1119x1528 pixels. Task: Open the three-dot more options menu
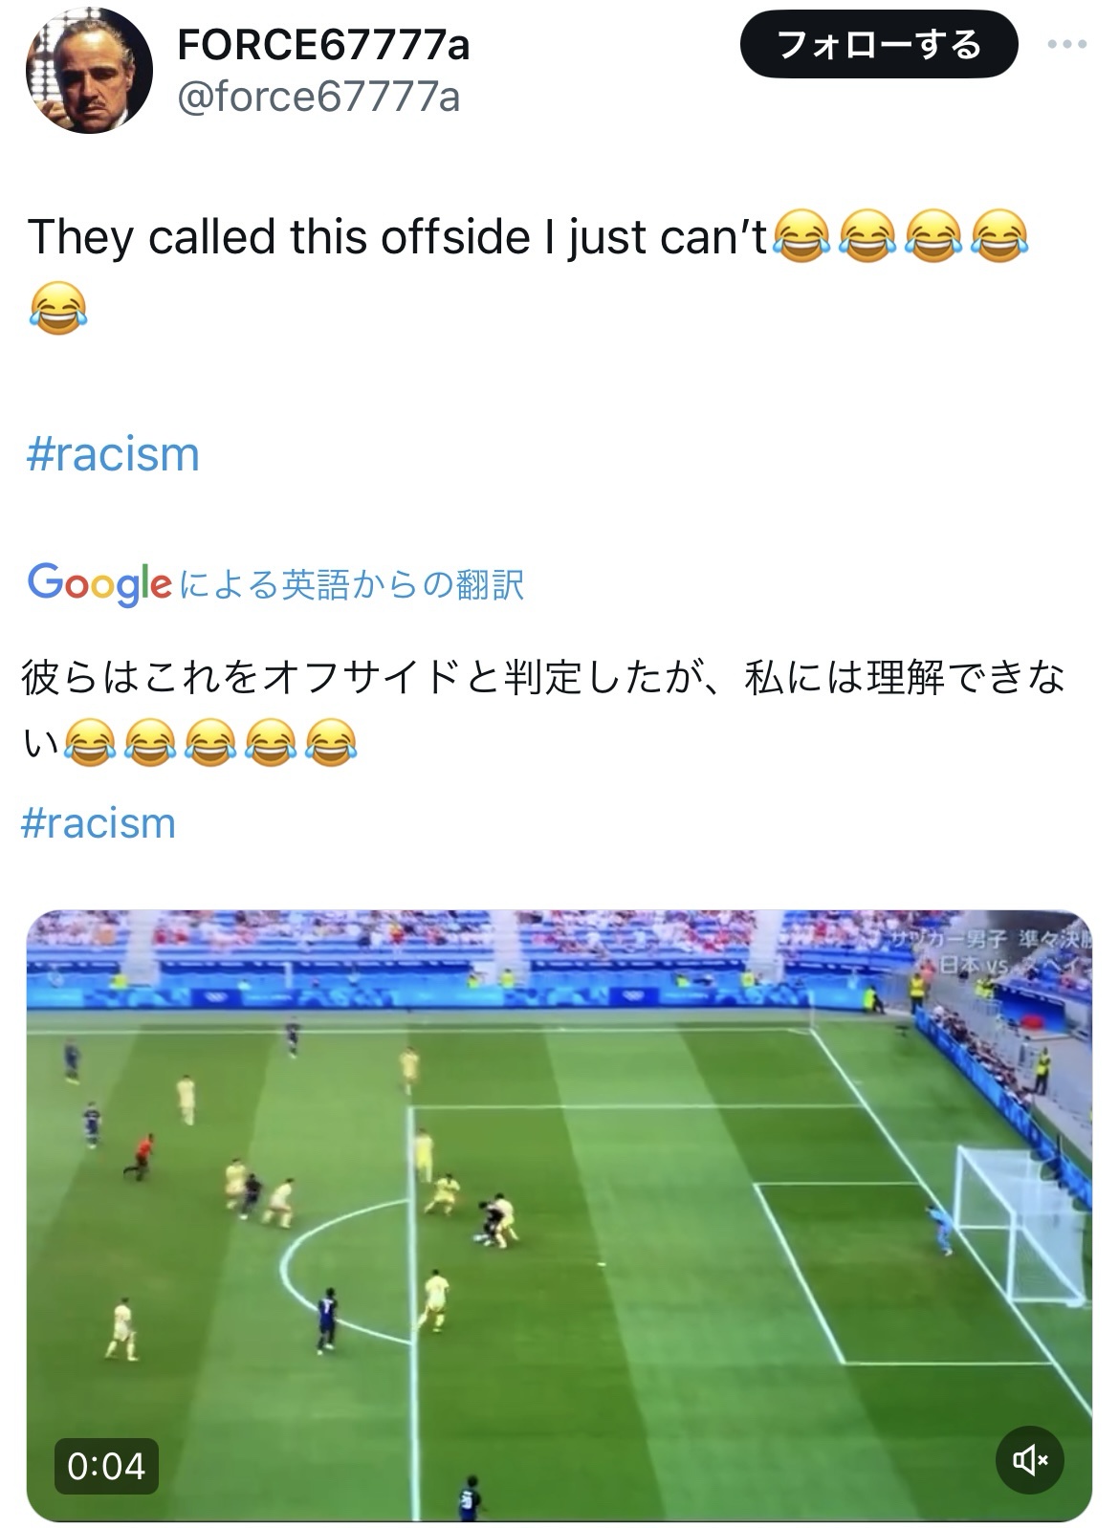click(x=1067, y=45)
